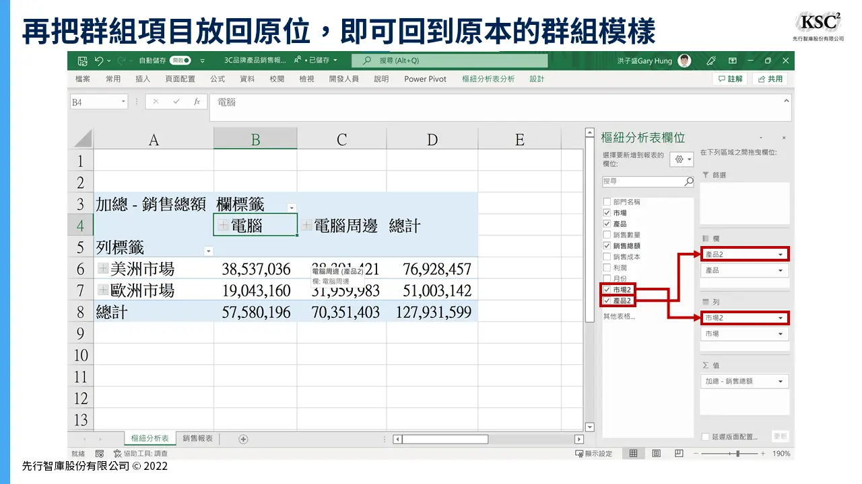Click the fx Insert Function icon
This screenshot has width=862, height=484.
[x=197, y=102]
